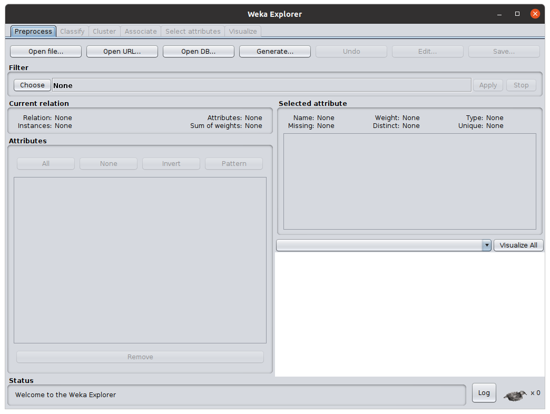
Task: Click the Undo button
Action: [351, 52]
